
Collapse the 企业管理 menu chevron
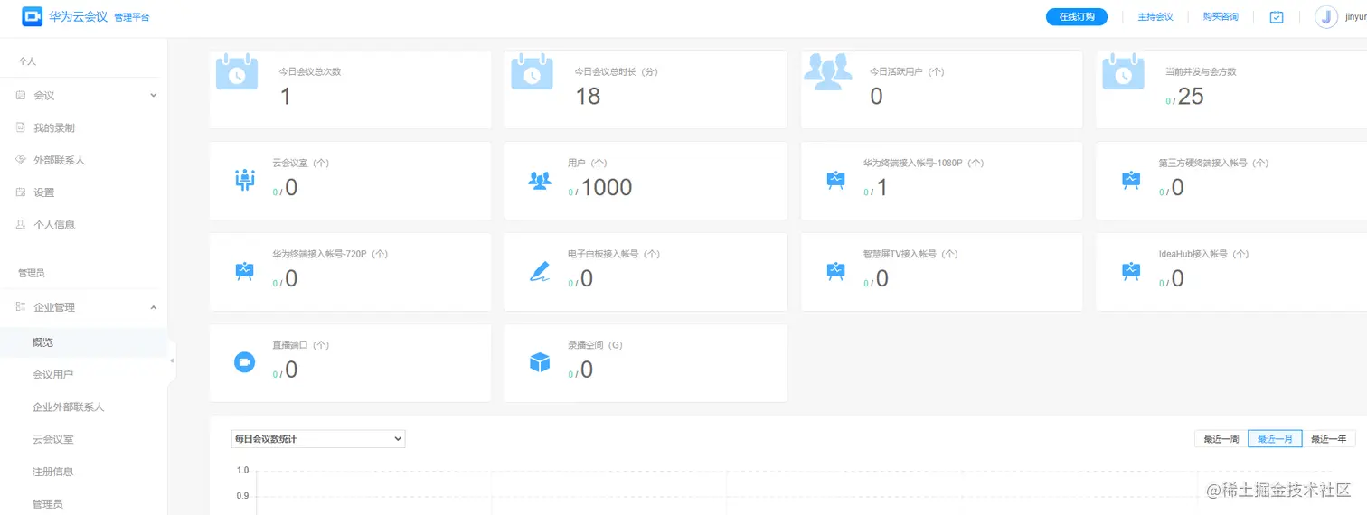(x=153, y=307)
